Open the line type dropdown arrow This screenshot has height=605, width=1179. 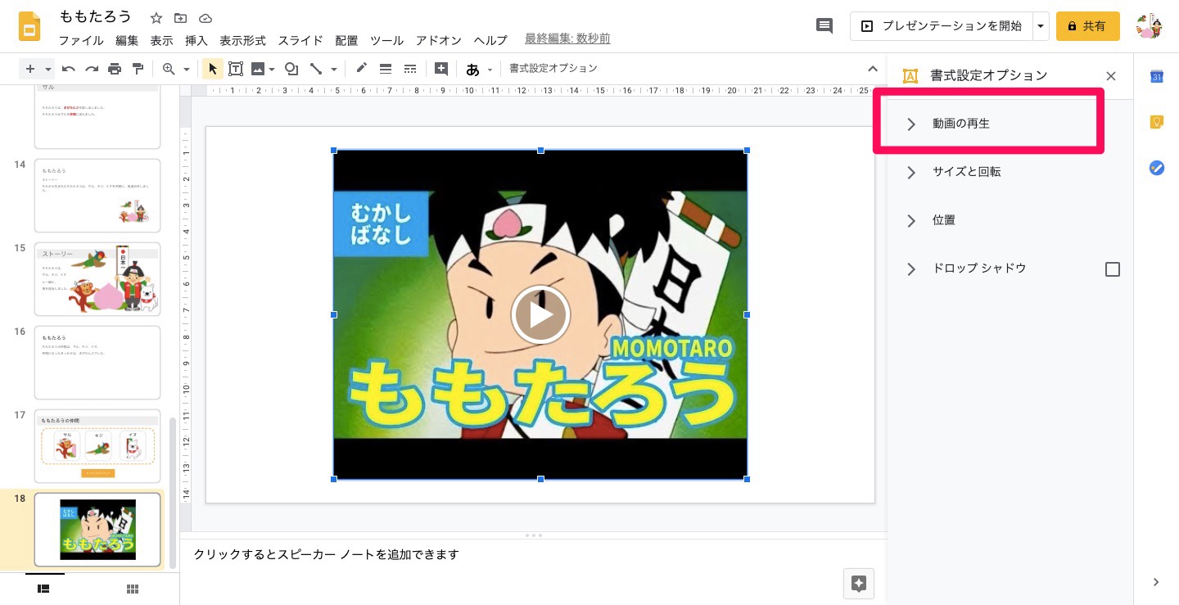tap(334, 69)
